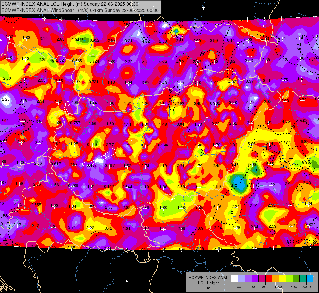Click the wind shear value 6.44

[269, 143]
